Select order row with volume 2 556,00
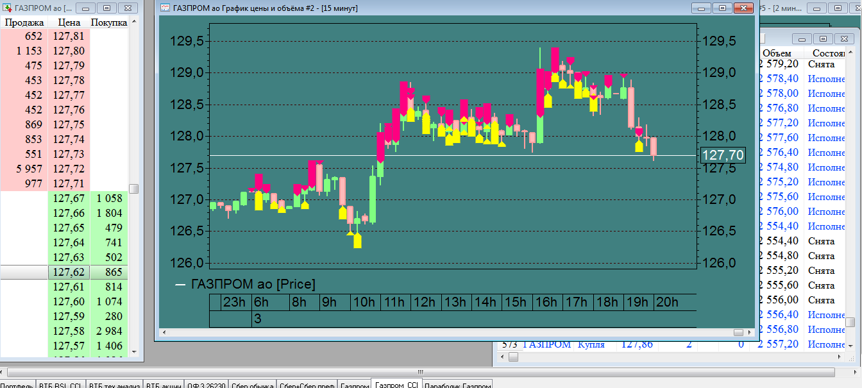 802,300
